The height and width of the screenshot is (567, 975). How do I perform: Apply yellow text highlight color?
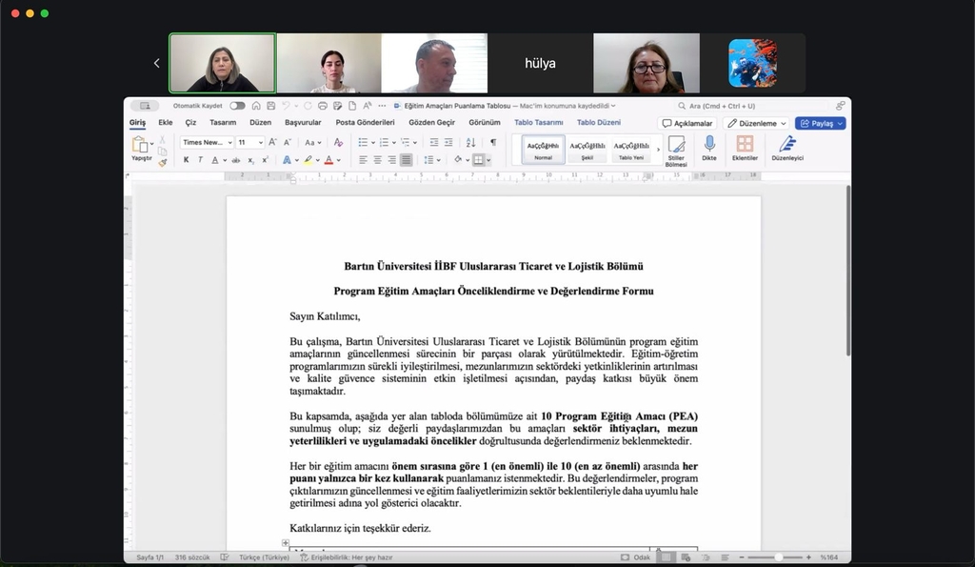coord(308,160)
